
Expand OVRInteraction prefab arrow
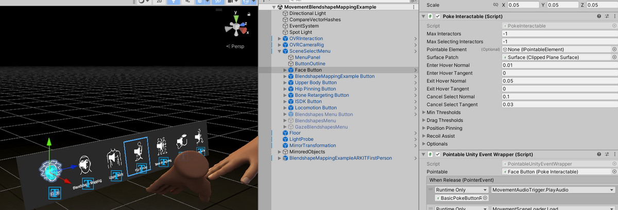(x=279, y=39)
